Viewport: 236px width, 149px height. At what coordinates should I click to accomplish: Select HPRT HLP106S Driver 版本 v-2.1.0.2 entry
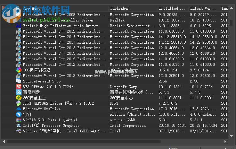[x=58, y=103]
